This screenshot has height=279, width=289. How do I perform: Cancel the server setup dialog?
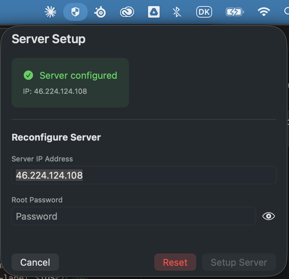[x=35, y=262]
